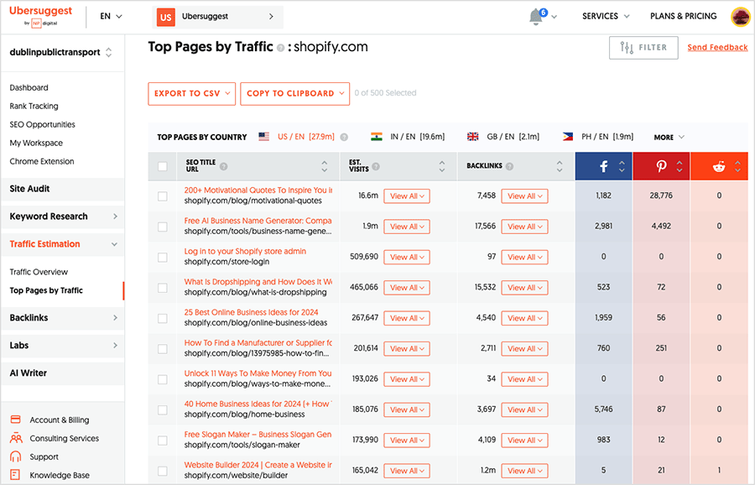Check the How To Find a Manufacturer row checkbox
755x485 pixels.
[163, 349]
